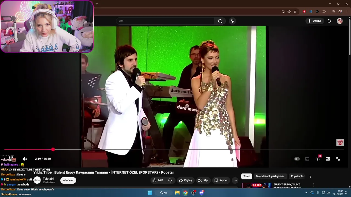Screen dimensions: 351x197
Task: Open YouTube notifications bell
Action: click(329, 21)
